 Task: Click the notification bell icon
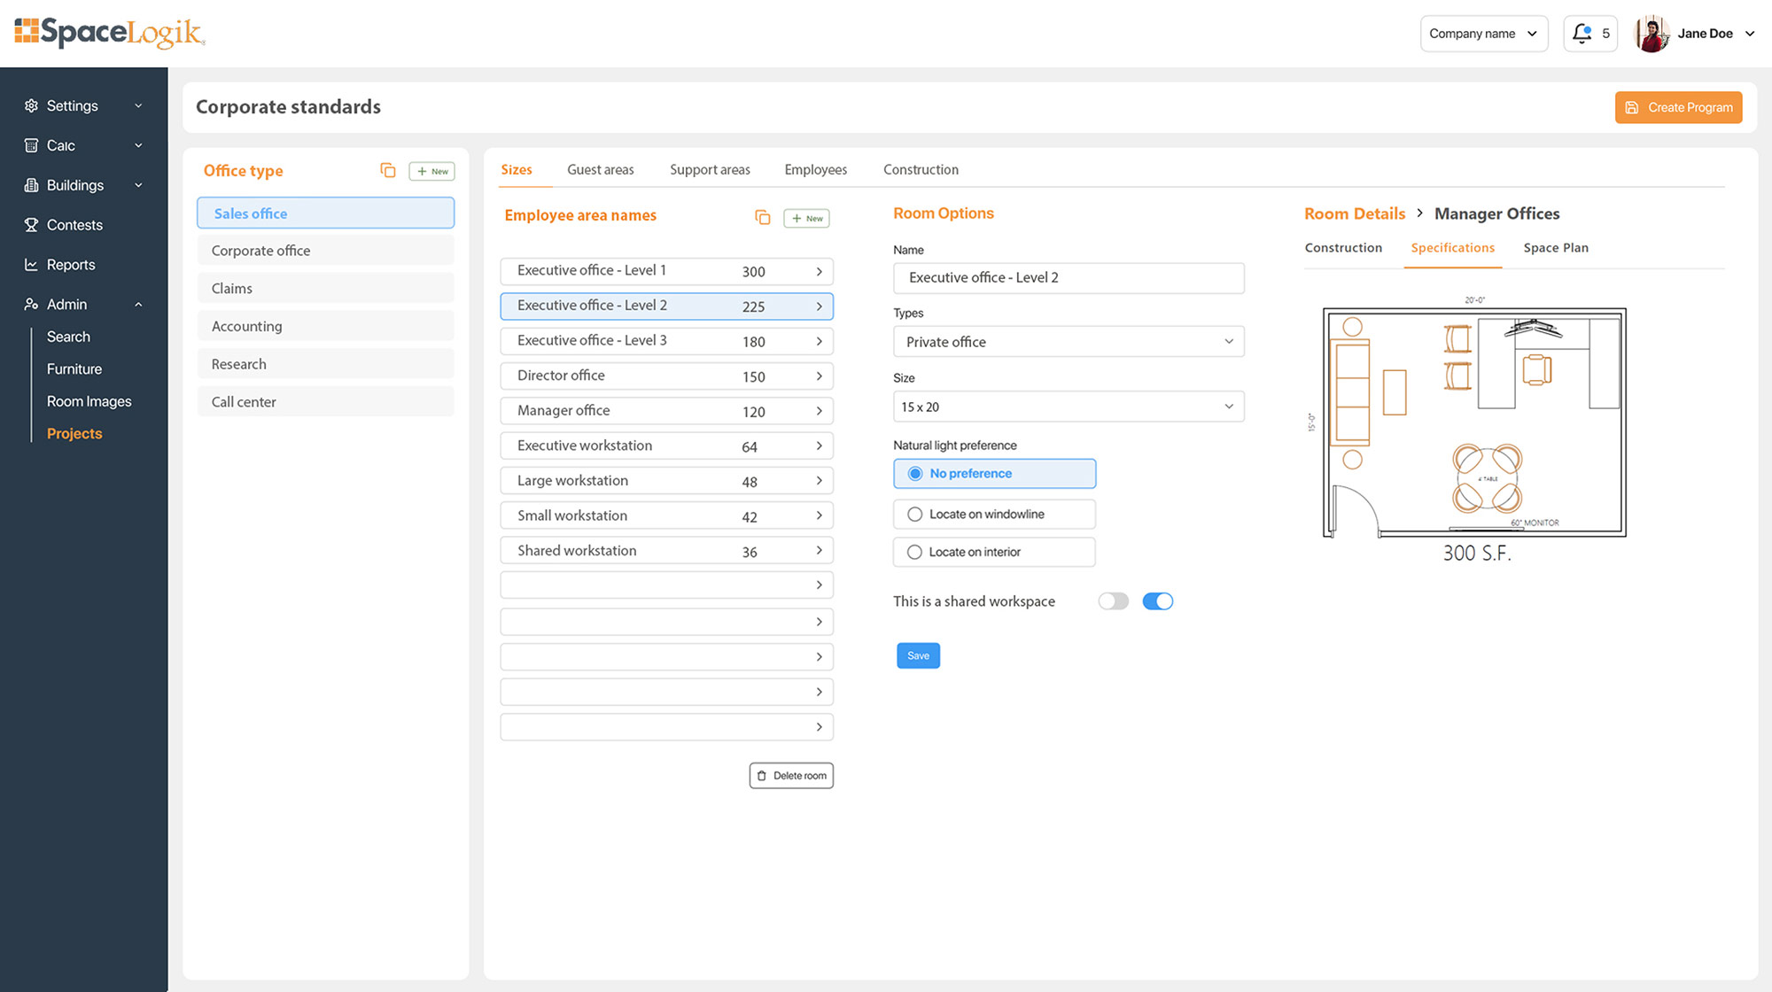(x=1582, y=34)
